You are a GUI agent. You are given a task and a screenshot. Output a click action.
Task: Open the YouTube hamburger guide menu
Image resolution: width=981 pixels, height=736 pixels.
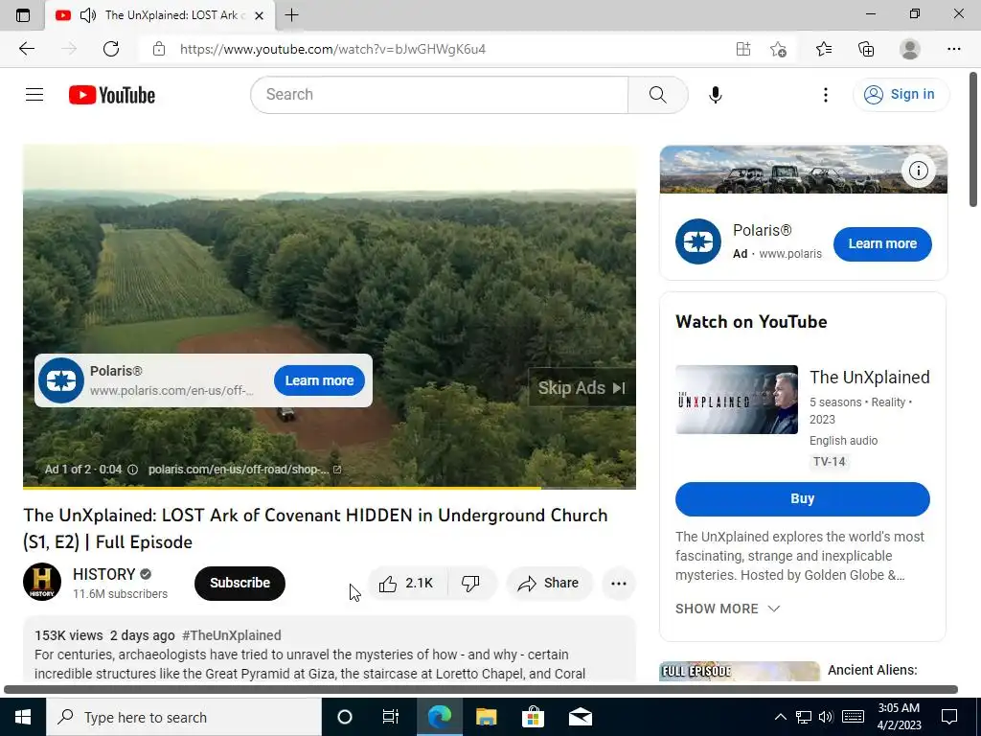tap(34, 95)
